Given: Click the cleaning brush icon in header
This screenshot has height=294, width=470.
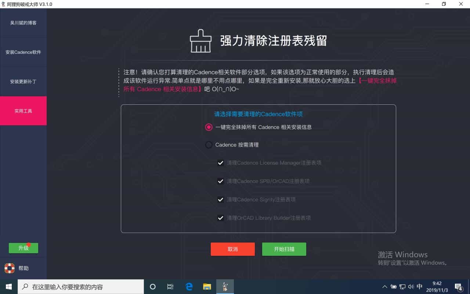Looking at the screenshot, I should point(200,41).
